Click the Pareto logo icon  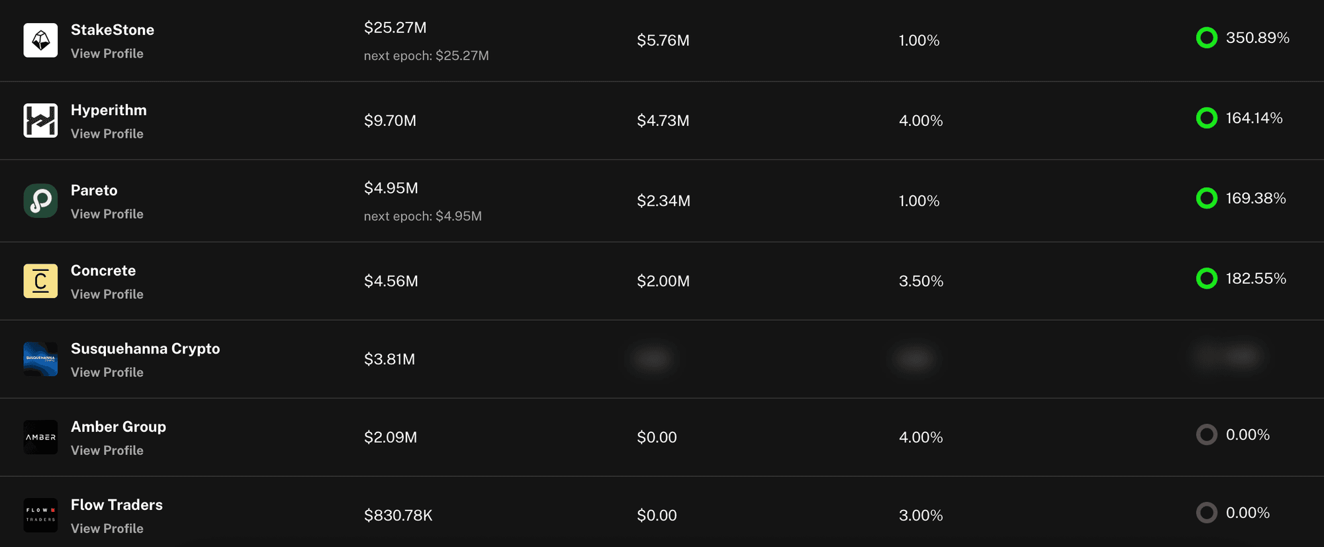click(x=40, y=201)
